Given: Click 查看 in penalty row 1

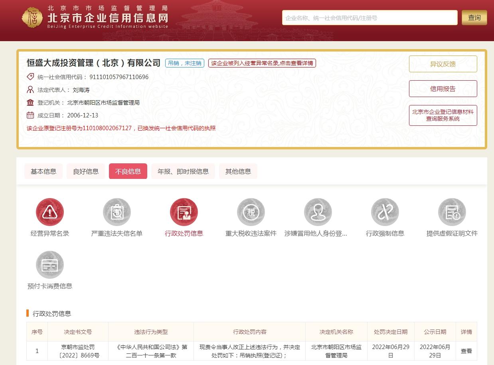Looking at the screenshot, I should [x=466, y=351].
